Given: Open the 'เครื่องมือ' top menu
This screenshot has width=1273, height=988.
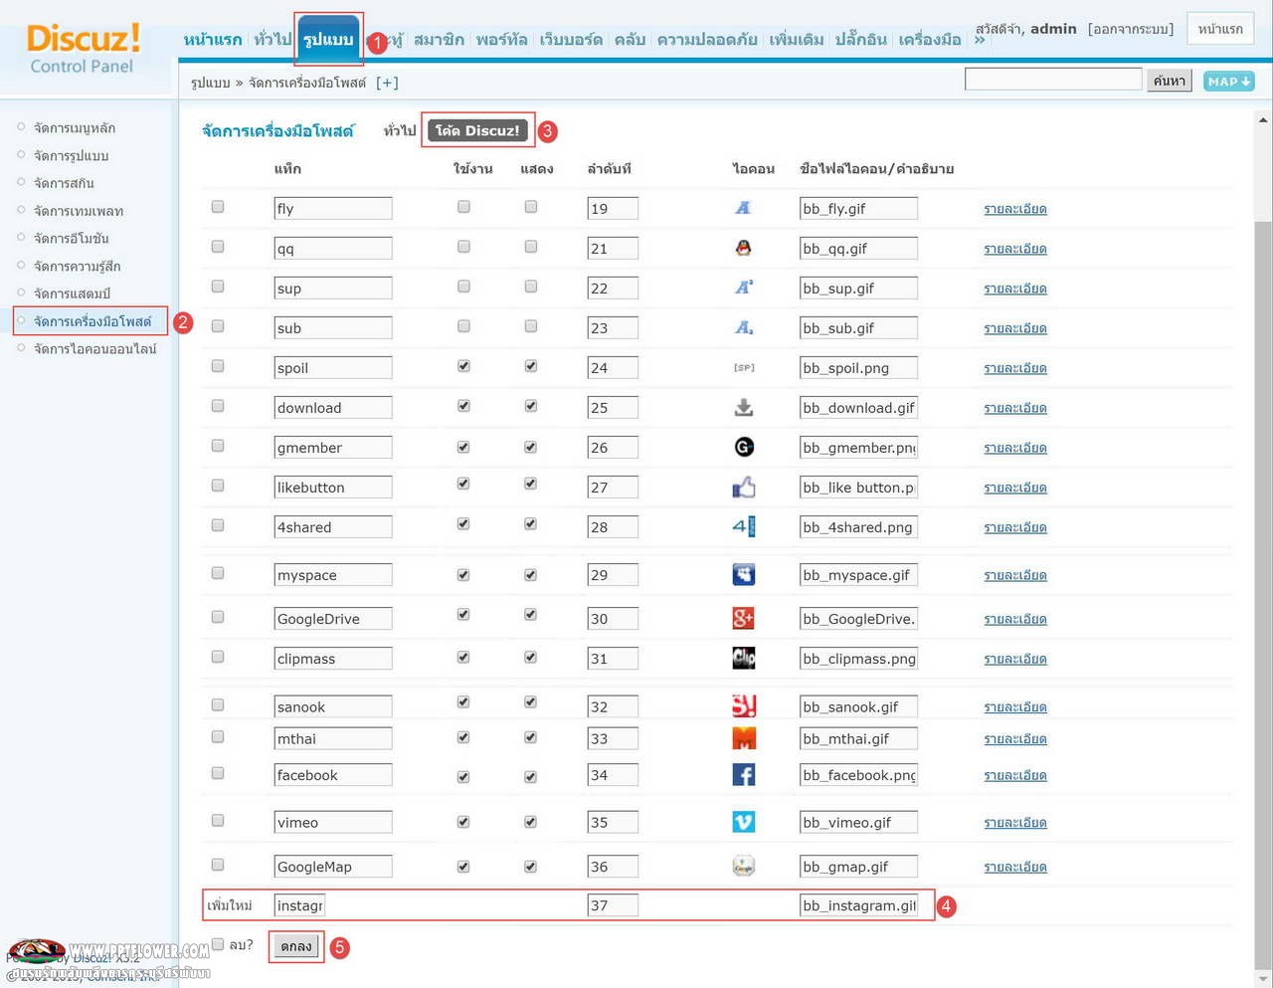Looking at the screenshot, I should (930, 40).
